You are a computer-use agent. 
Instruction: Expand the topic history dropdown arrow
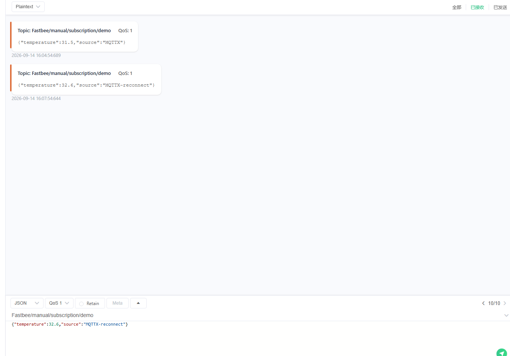506,316
